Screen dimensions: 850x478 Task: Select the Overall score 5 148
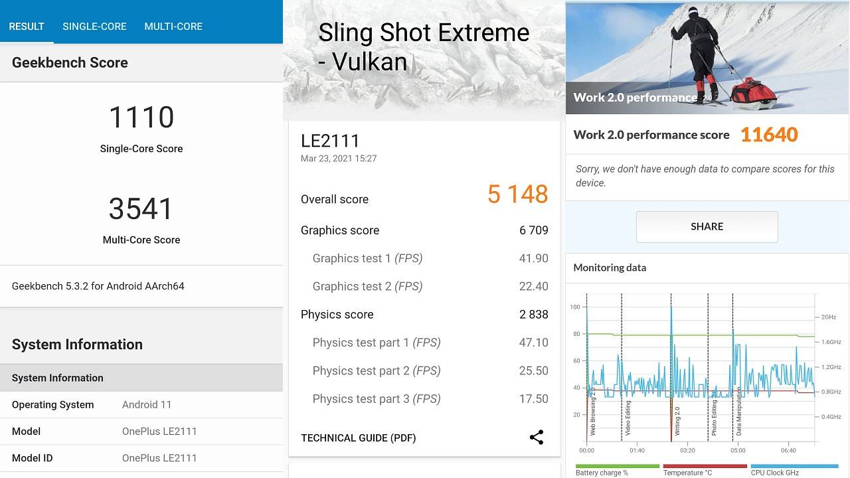click(x=518, y=194)
